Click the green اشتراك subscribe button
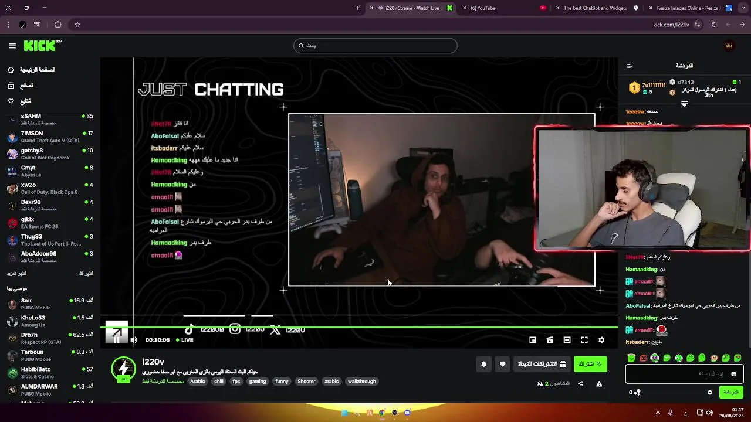Screen dimensions: 751x422 point(590,364)
